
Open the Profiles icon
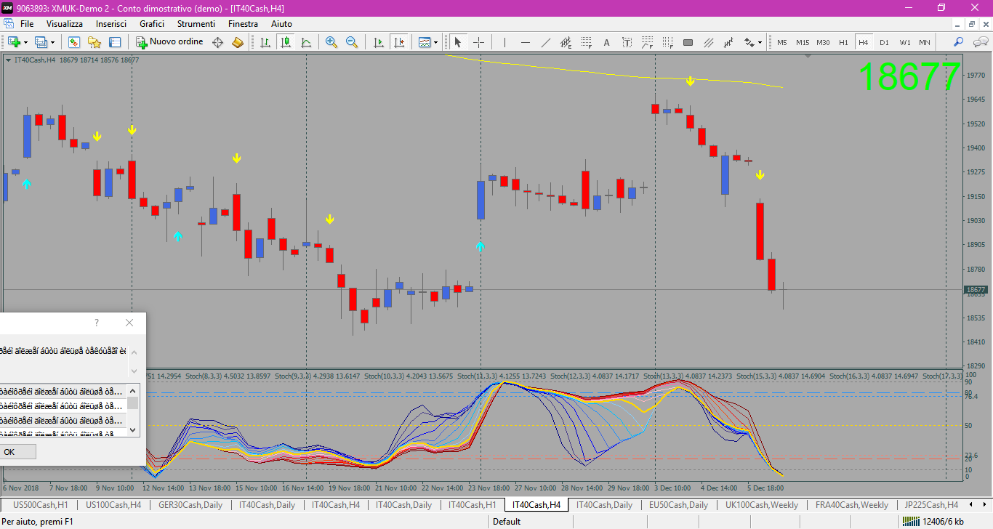click(41, 42)
